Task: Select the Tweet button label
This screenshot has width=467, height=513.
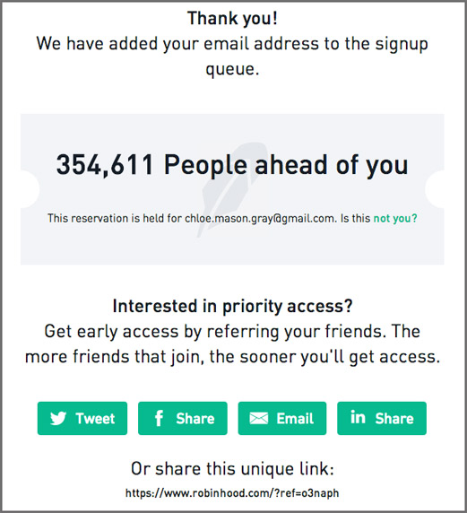Action: pyautogui.click(x=95, y=419)
